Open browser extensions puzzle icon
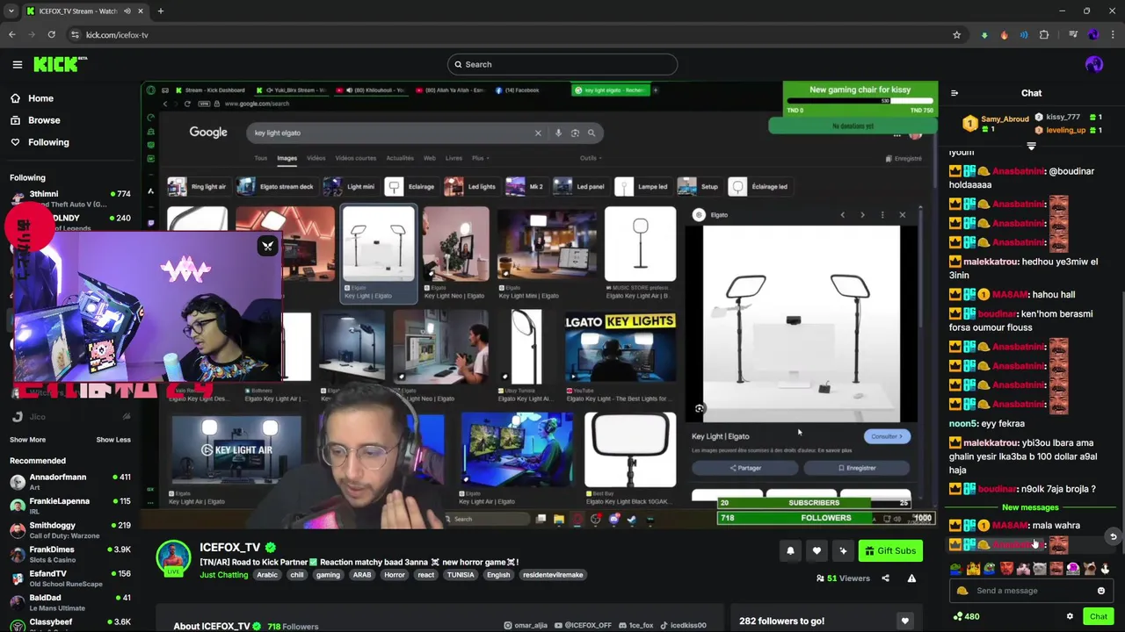 coord(1044,34)
